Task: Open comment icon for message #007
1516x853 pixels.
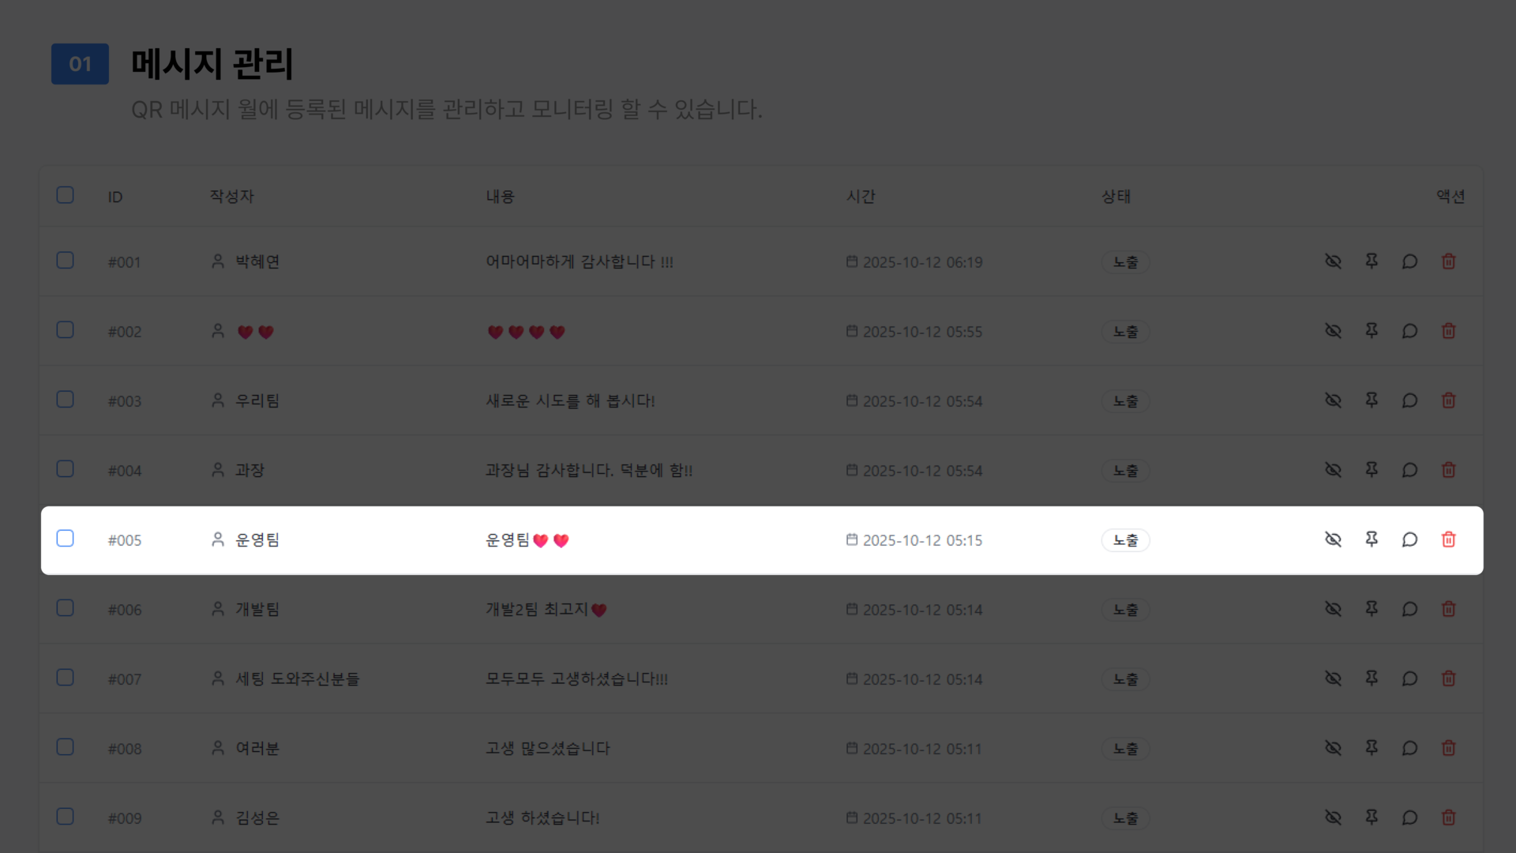Action: click(1409, 678)
